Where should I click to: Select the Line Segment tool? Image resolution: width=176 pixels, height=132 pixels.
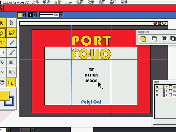tap(12, 43)
